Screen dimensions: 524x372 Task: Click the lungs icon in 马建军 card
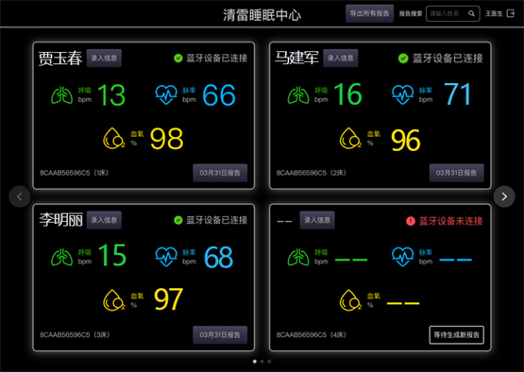click(298, 95)
